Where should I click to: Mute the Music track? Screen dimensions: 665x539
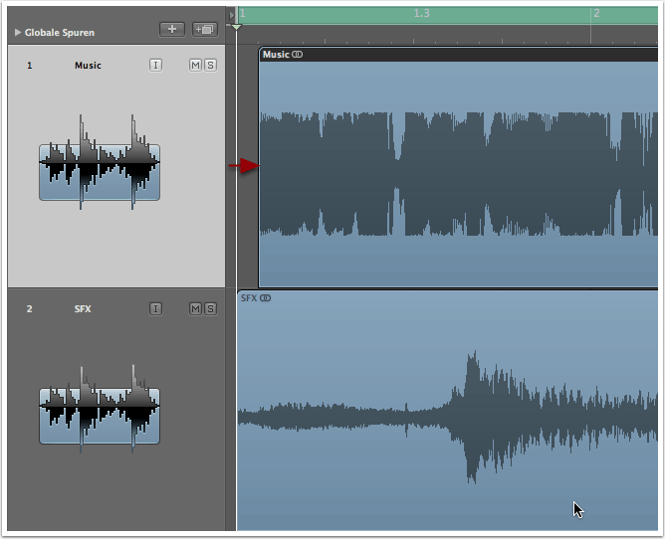(x=195, y=65)
